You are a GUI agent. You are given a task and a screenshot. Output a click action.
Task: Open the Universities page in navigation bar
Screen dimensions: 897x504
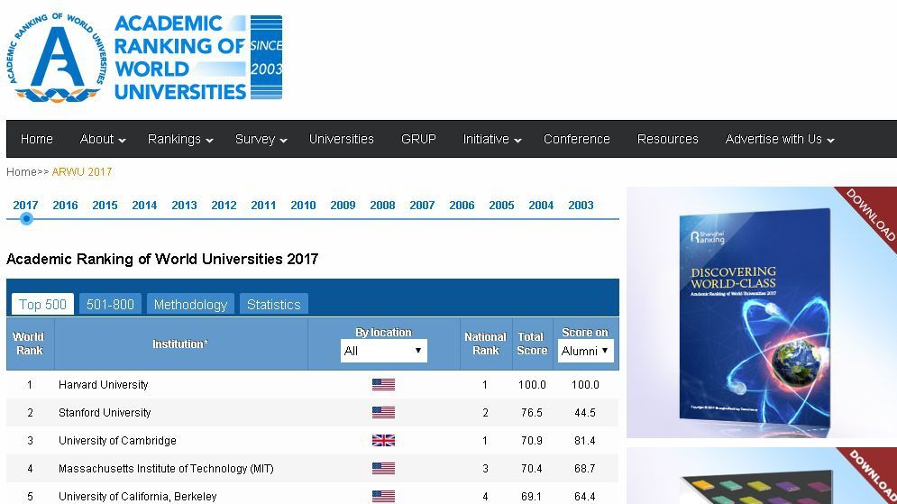tap(342, 139)
